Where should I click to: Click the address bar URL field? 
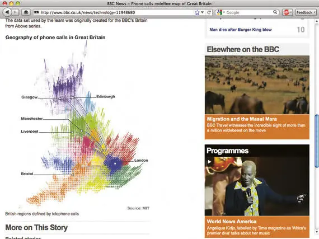pyautogui.click(x=114, y=12)
